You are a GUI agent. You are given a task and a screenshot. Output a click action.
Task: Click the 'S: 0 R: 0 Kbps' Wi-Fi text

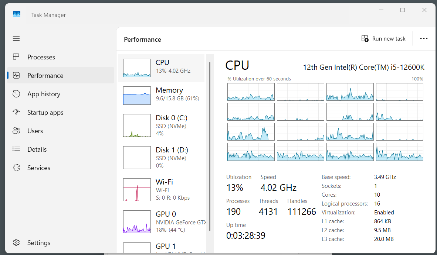[173, 198]
